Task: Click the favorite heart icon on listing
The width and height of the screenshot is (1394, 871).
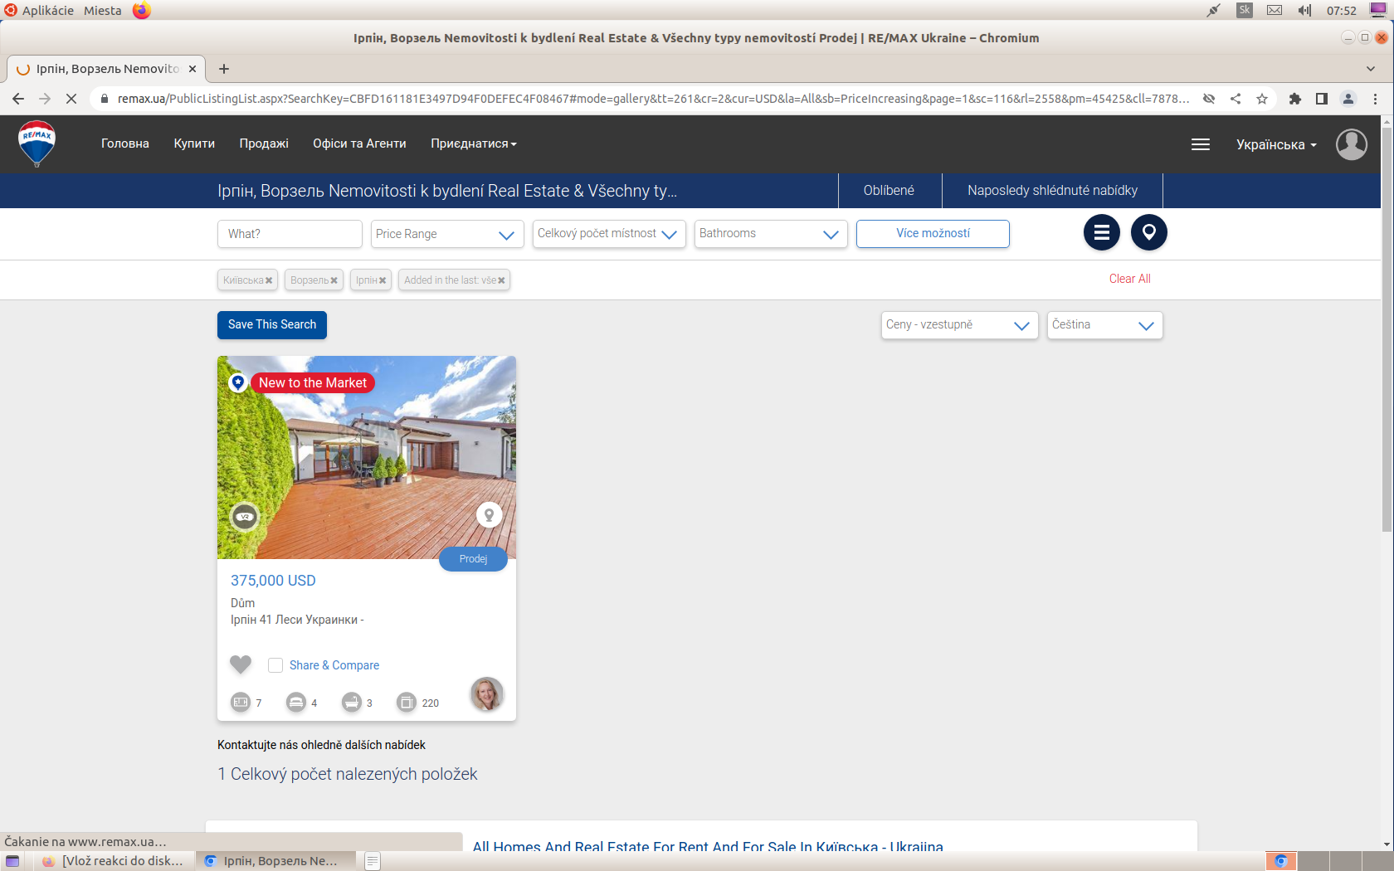Action: point(241,664)
